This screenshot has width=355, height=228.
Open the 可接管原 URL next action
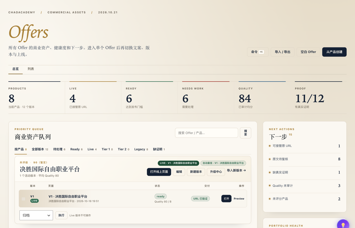point(305,146)
